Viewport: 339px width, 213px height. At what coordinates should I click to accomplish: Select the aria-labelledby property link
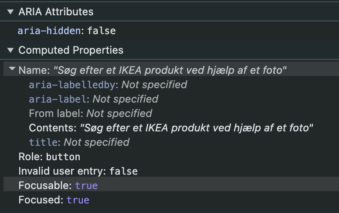(72, 85)
